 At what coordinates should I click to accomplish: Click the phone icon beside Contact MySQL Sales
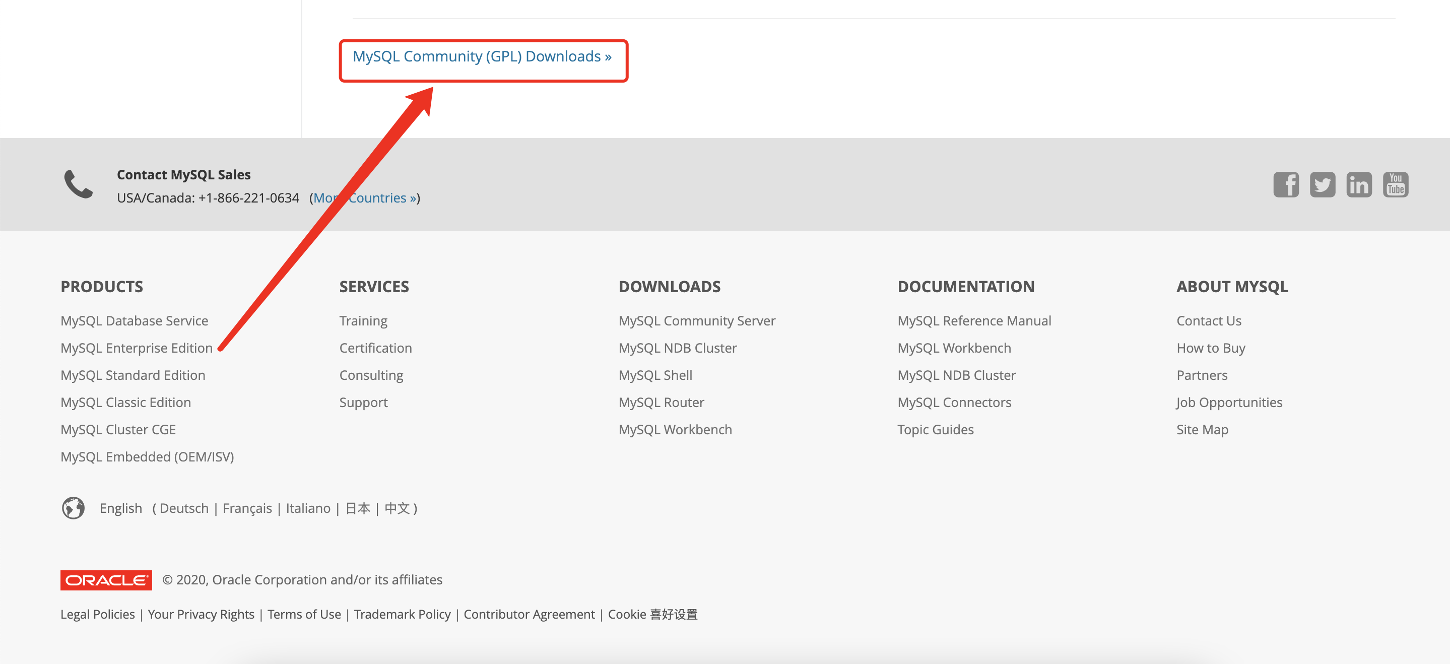click(x=78, y=184)
